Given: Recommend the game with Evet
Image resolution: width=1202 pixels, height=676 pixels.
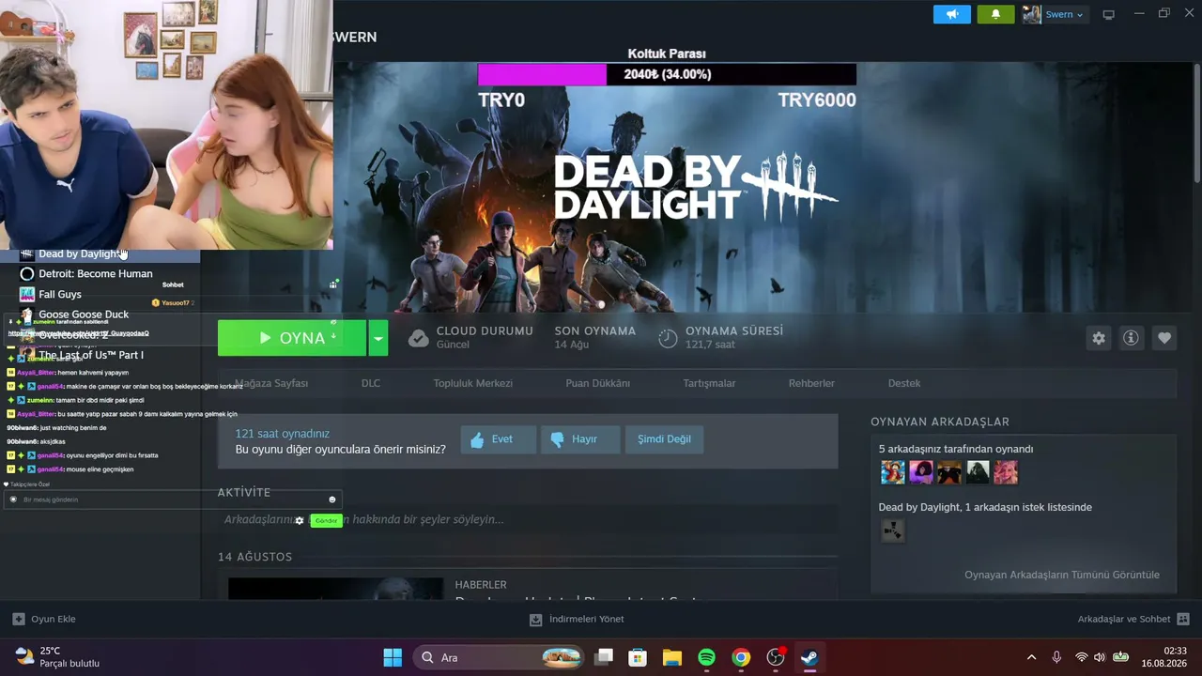Looking at the screenshot, I should click(498, 439).
